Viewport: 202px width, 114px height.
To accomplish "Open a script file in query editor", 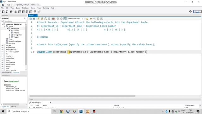I will pos(31,19).
